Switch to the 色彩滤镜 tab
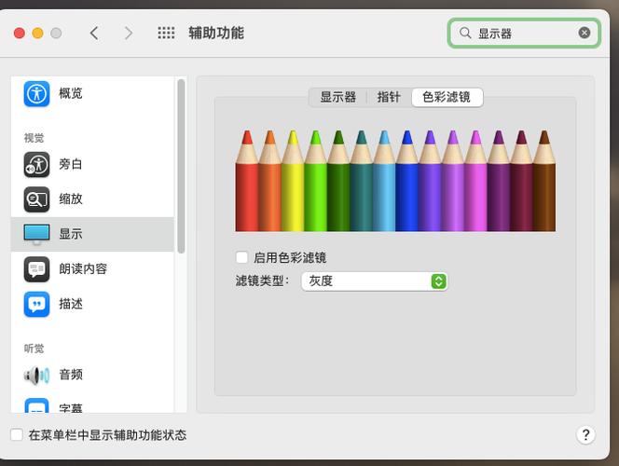 pyautogui.click(x=447, y=97)
